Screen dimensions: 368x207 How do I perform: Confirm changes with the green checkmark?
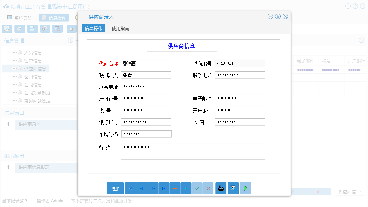[197, 188]
